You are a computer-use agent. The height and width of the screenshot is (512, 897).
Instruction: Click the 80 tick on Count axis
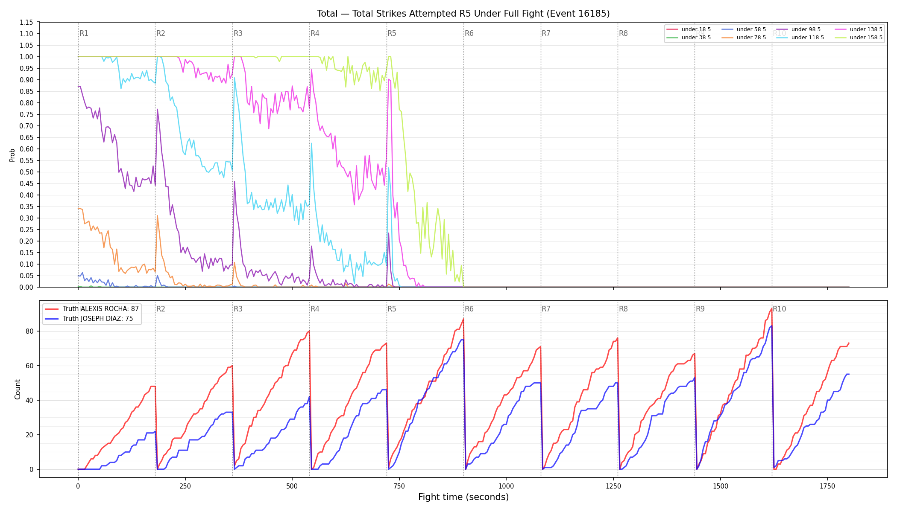(30, 331)
